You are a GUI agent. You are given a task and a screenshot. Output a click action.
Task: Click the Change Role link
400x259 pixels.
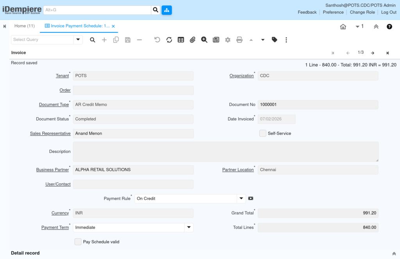pyautogui.click(x=362, y=12)
